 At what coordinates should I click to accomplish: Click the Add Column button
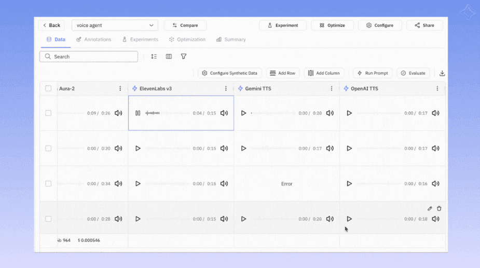pyautogui.click(x=324, y=73)
